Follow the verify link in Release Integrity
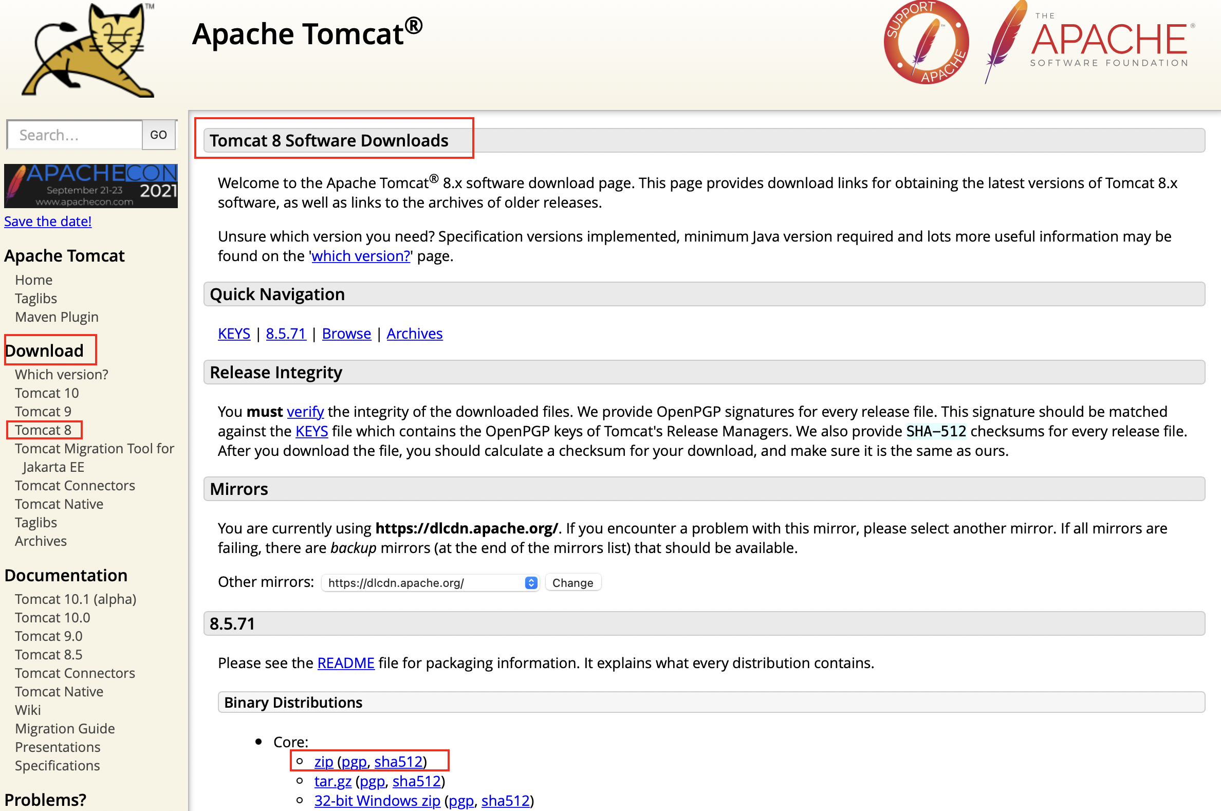1221x811 pixels. 306,412
